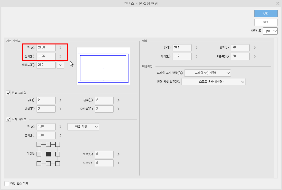The height and width of the screenshot is (190, 282).
Task: Expand arrow beside 여백 오른쪽(R)
Action: pyautogui.click(x=255, y=56)
